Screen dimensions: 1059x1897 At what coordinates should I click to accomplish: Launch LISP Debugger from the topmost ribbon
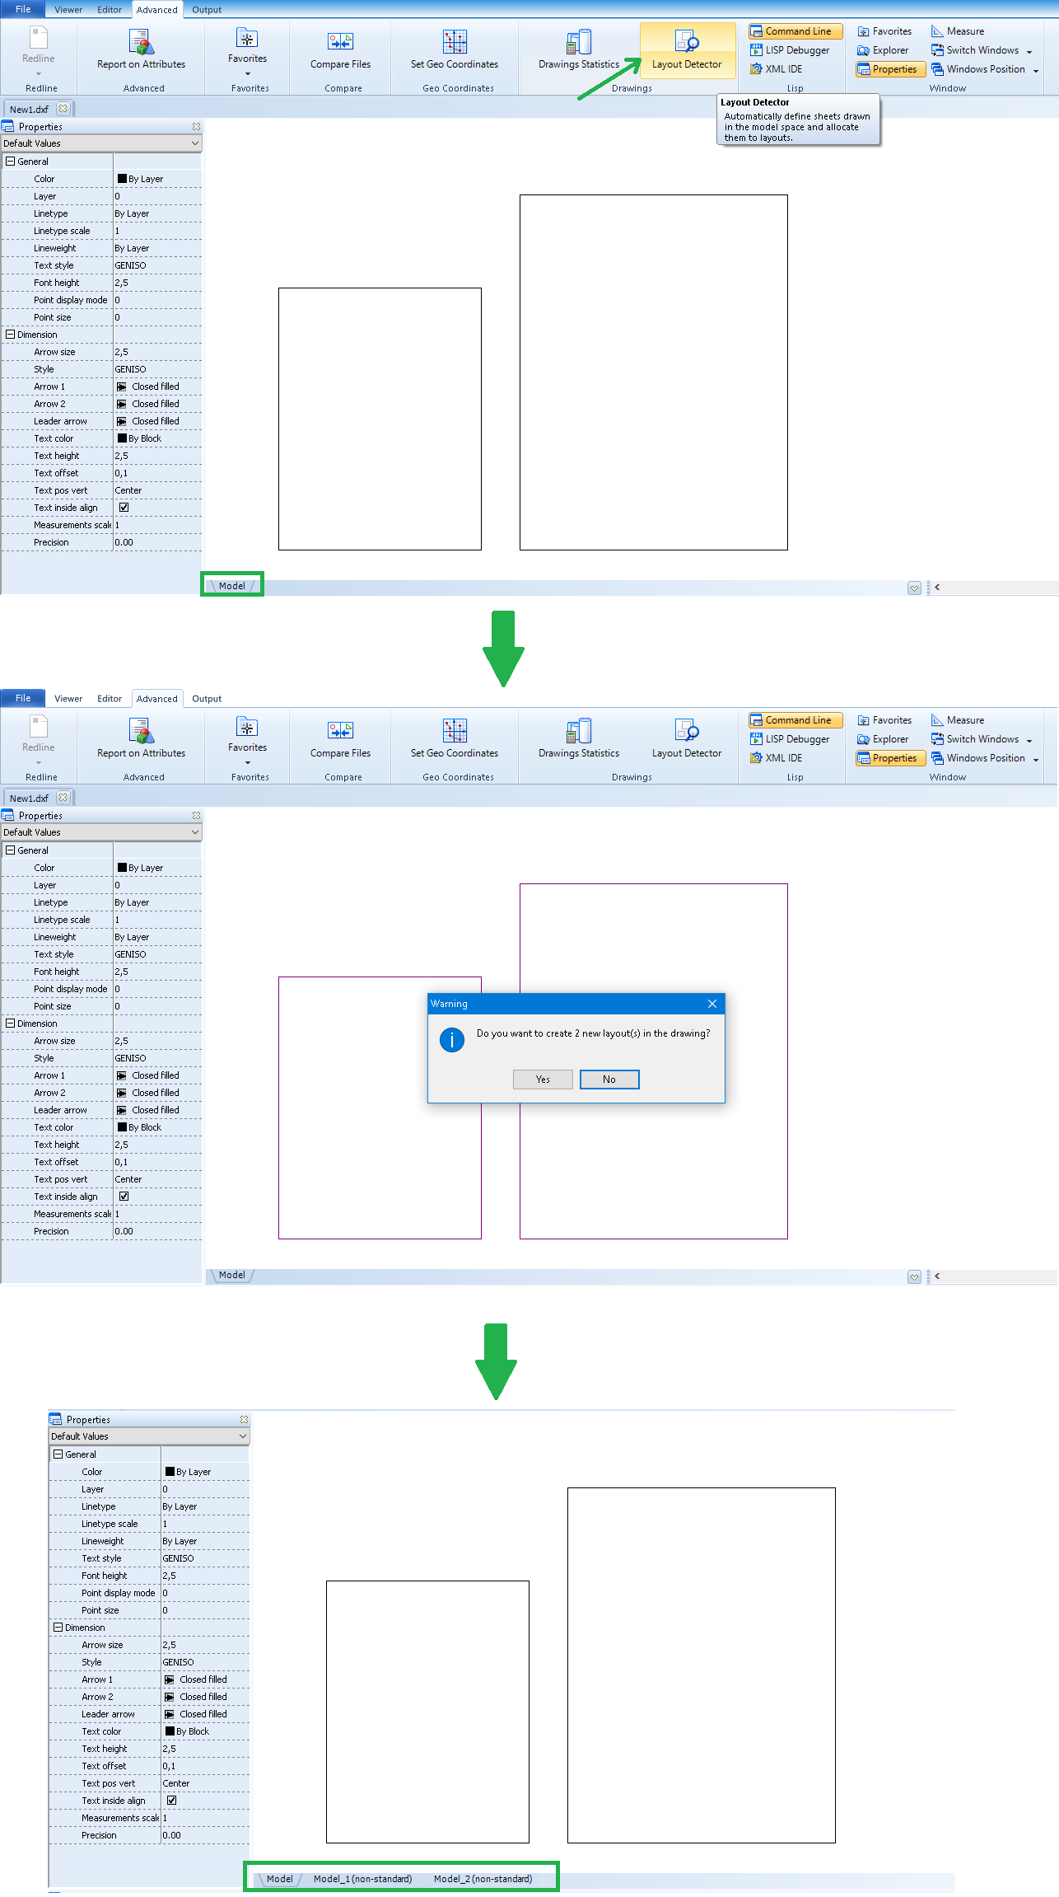790,50
